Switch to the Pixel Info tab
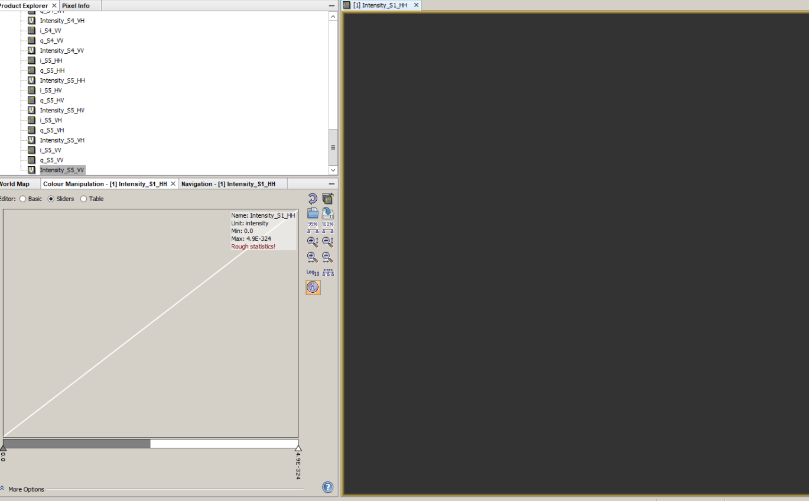 [x=76, y=5]
